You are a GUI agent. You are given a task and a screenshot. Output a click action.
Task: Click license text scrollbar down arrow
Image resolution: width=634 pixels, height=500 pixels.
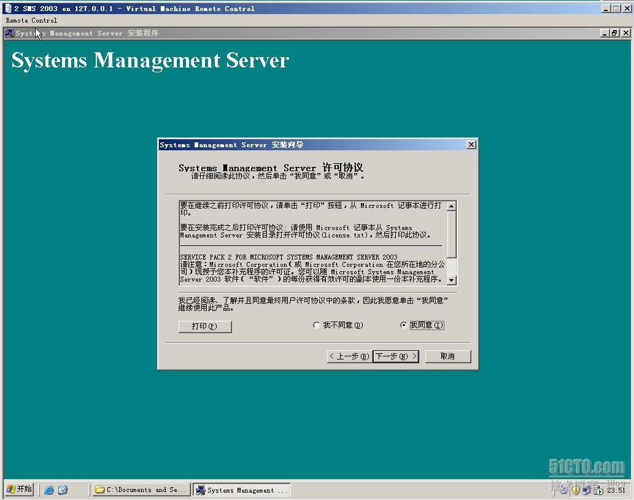click(x=452, y=280)
